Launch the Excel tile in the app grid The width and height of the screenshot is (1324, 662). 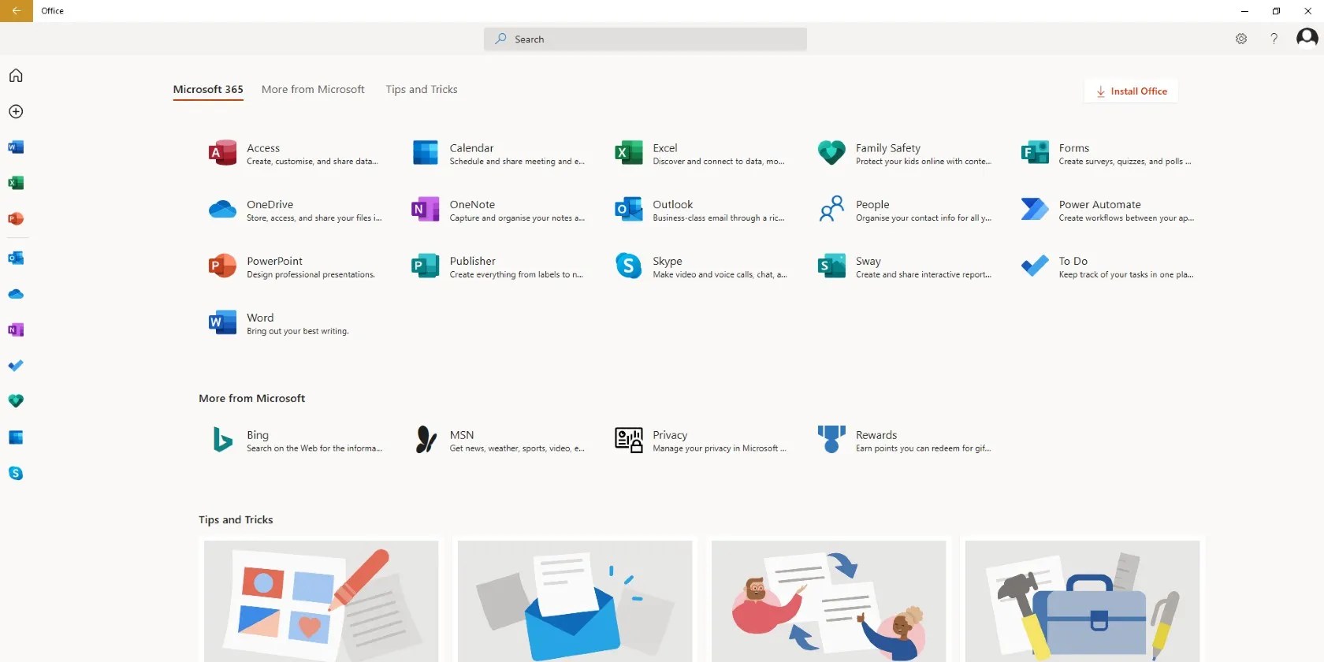click(701, 153)
